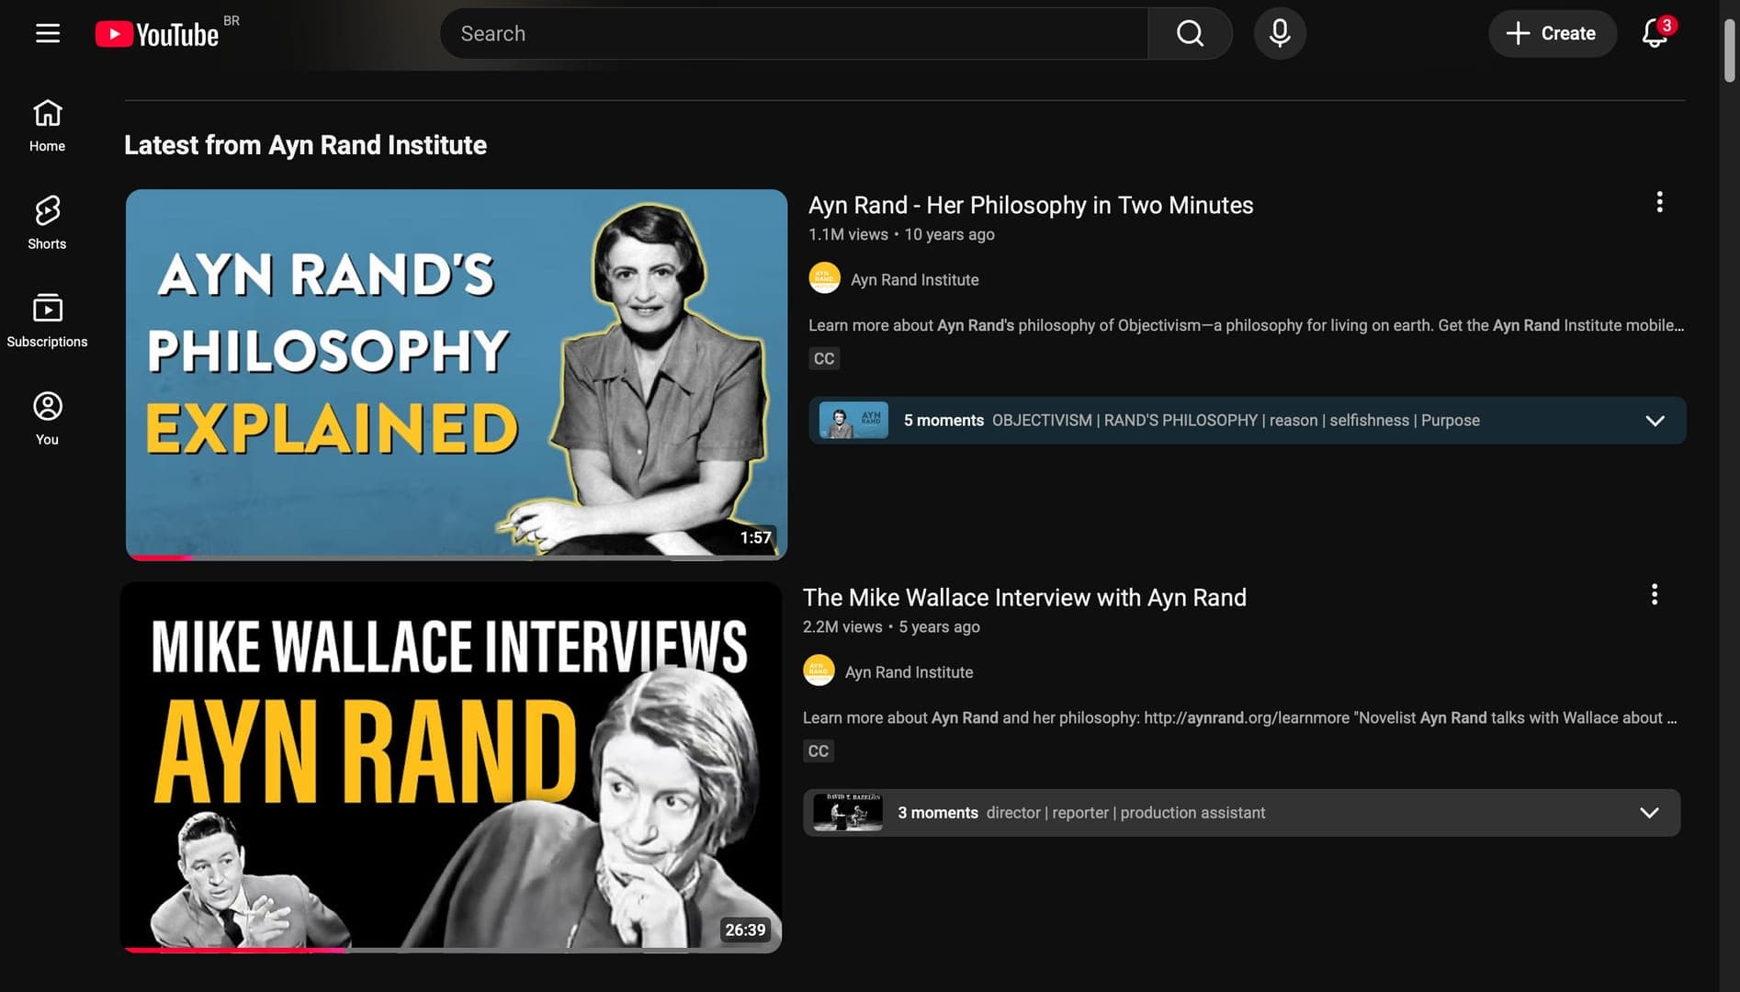Click the '1.1M views • 10 years ago' text
Image resolution: width=1740 pixels, height=992 pixels.
901,234
